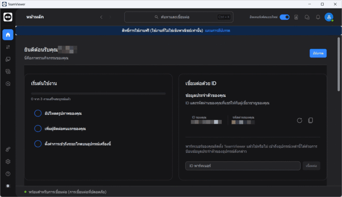Select the ตั้งค่าการเข้าถึงระยะไกล task circle
The width and height of the screenshot is (342, 197).
(x=38, y=144)
